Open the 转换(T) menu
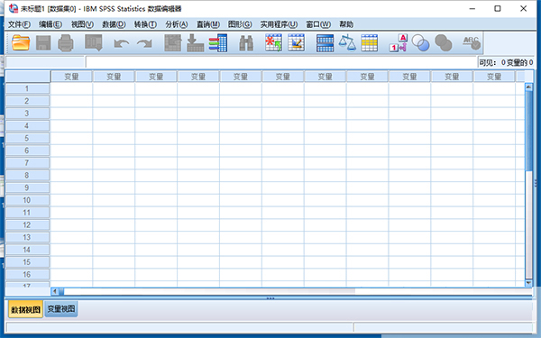 145,24
